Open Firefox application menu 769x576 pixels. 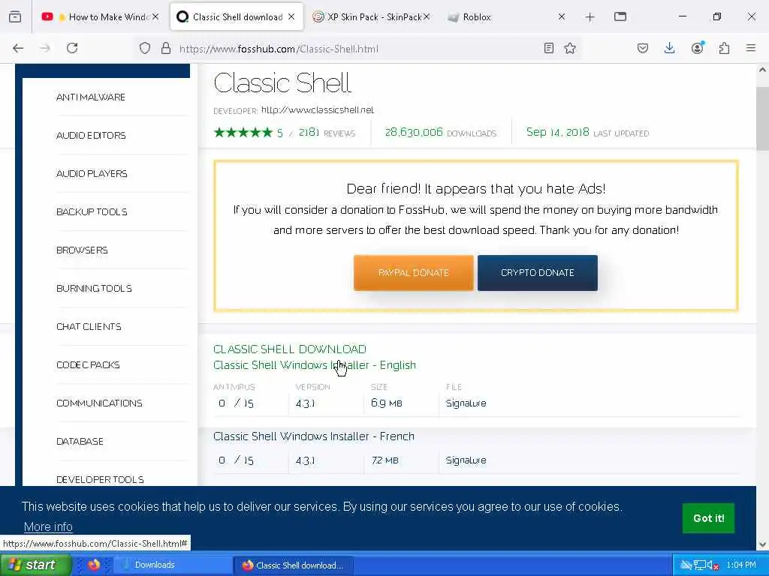pyautogui.click(x=751, y=48)
